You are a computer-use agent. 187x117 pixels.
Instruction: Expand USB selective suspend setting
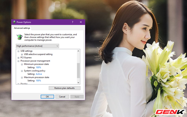coord(22,54)
